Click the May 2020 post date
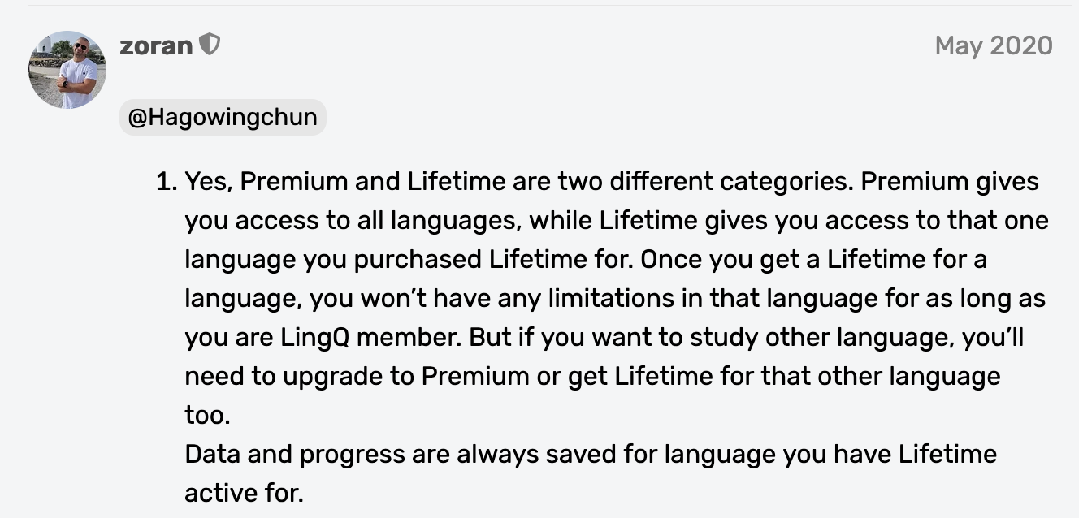 993,45
